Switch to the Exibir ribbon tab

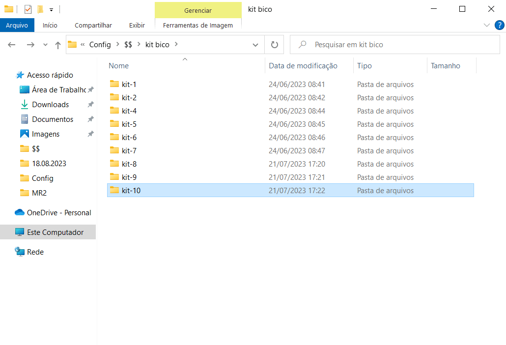tap(137, 25)
